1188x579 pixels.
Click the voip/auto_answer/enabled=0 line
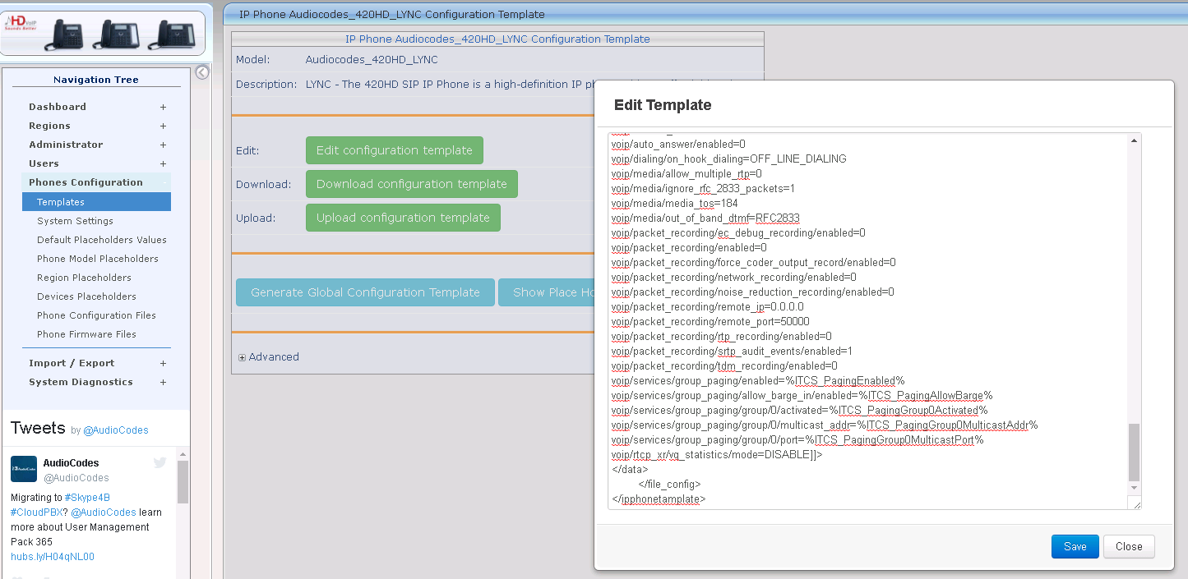[678, 144]
